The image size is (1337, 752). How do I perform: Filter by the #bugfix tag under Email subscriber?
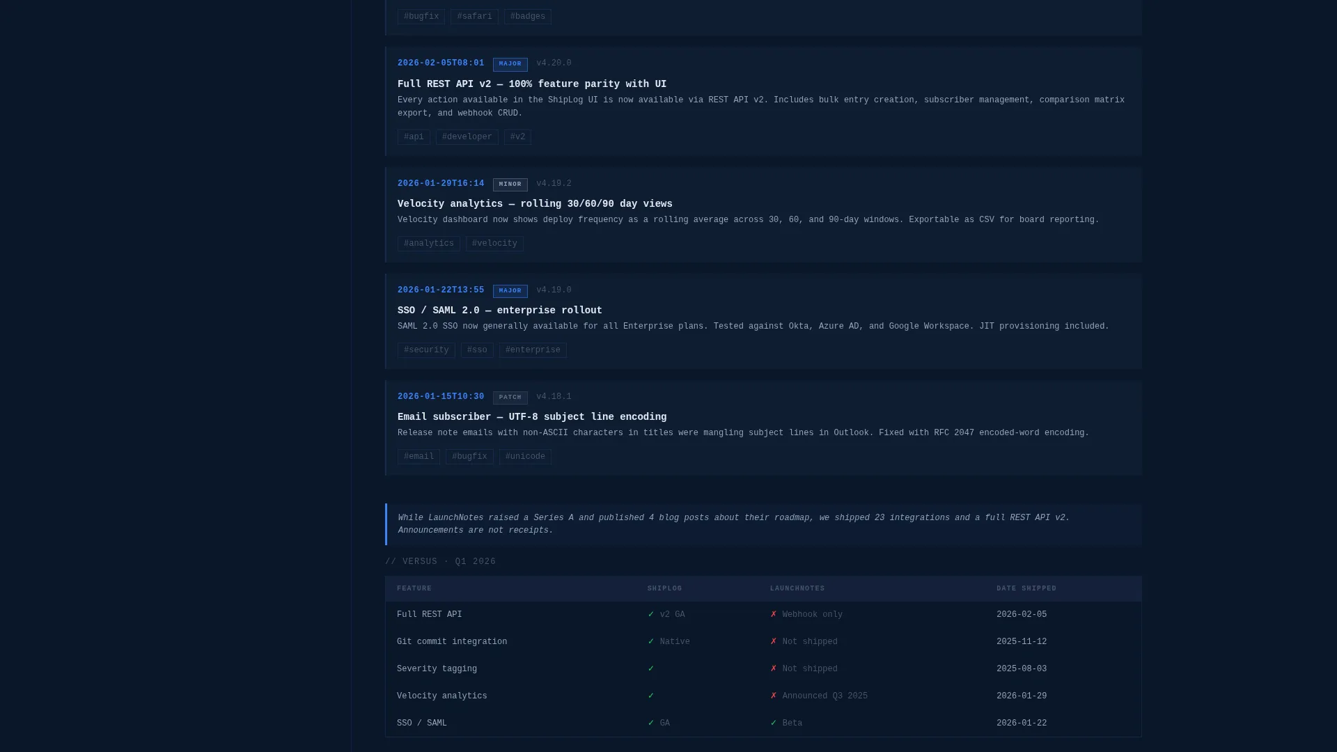click(469, 457)
